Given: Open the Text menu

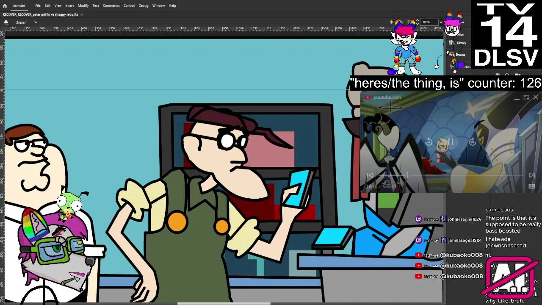Looking at the screenshot, I should pyautogui.click(x=96, y=6).
